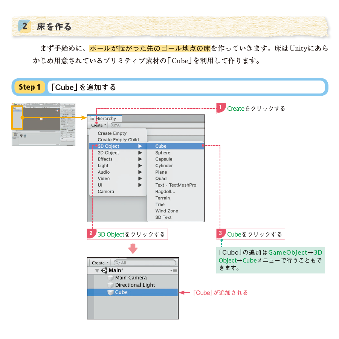Select Tree in the submenu

pos(176,205)
